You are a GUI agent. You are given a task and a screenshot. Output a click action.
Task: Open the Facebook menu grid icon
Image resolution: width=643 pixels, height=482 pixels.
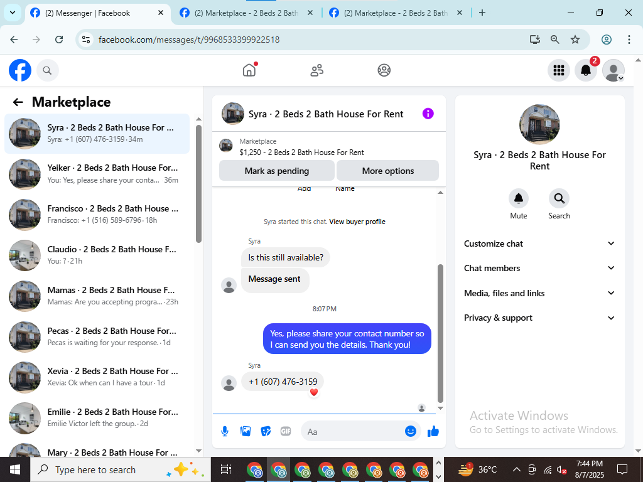click(x=558, y=70)
